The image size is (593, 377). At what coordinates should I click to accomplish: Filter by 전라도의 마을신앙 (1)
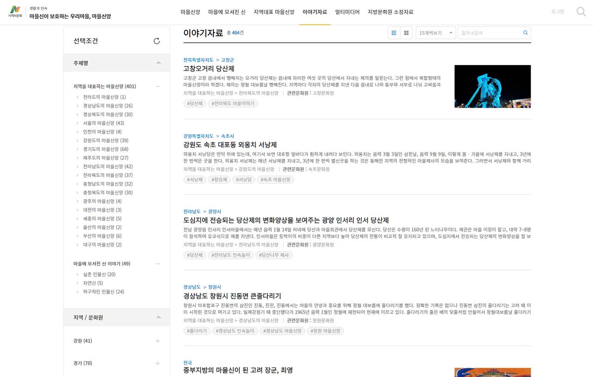point(104,97)
